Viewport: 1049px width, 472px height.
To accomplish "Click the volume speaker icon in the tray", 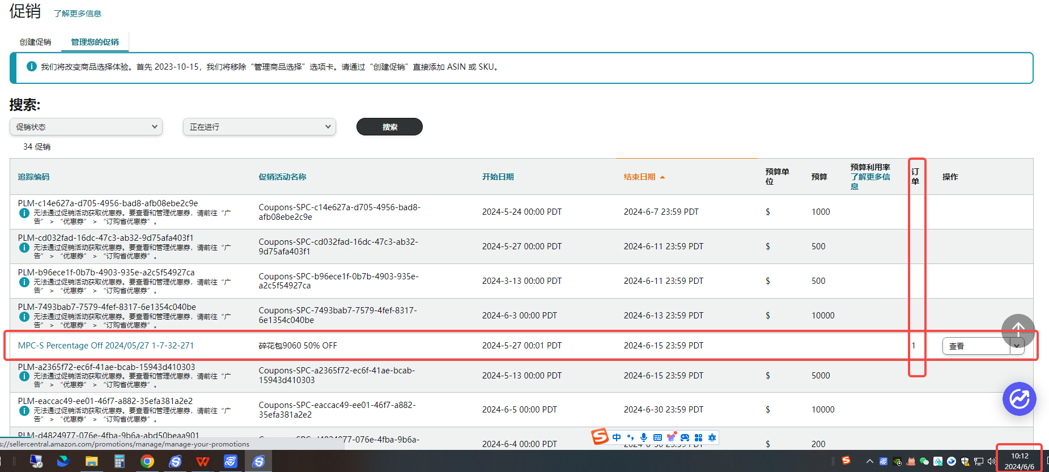I will (x=991, y=461).
